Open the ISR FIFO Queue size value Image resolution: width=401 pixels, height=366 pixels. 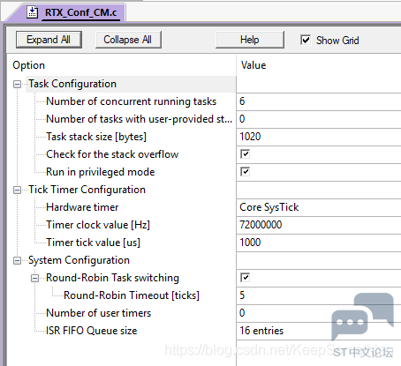(x=319, y=331)
